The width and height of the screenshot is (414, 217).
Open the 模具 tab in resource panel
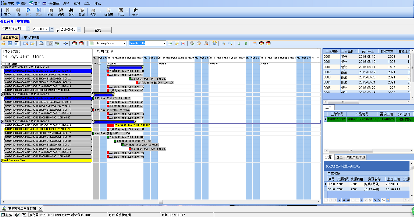(339, 157)
